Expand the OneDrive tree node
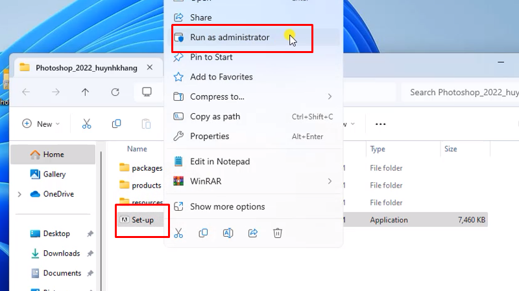The height and width of the screenshot is (291, 519). [x=19, y=194]
